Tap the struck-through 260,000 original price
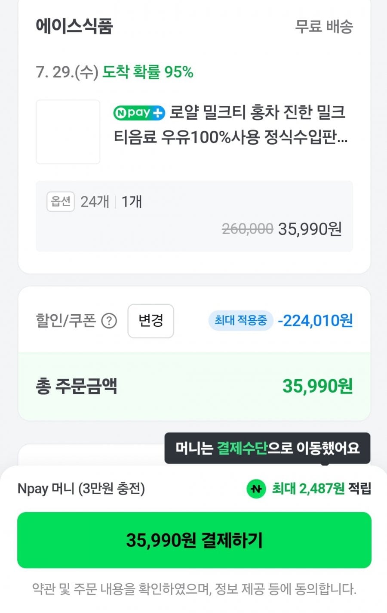Screen dimensions: 387x613 [247, 229]
